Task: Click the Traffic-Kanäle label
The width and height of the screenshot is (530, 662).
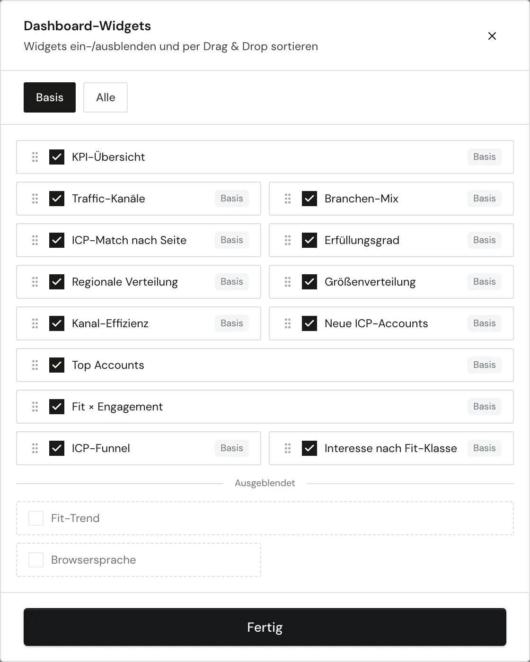Action: (x=108, y=199)
